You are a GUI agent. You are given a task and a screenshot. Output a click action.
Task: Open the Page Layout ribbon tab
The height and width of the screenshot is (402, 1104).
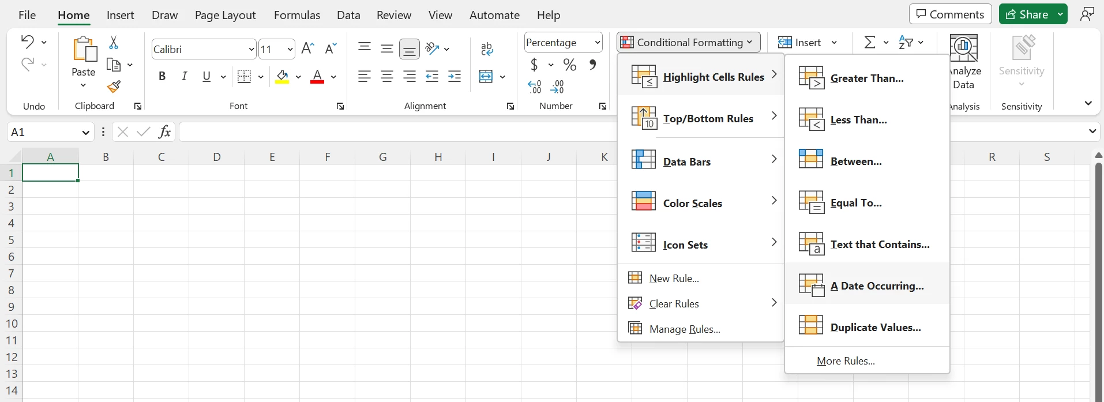pos(225,15)
